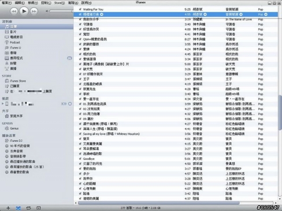Select the Saving all my love row
Screen dimensions: 282x211
pyautogui.click(x=175, y=134)
